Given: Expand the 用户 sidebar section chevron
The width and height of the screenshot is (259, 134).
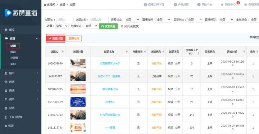Looking at the screenshot, I should click(x=37, y=73).
